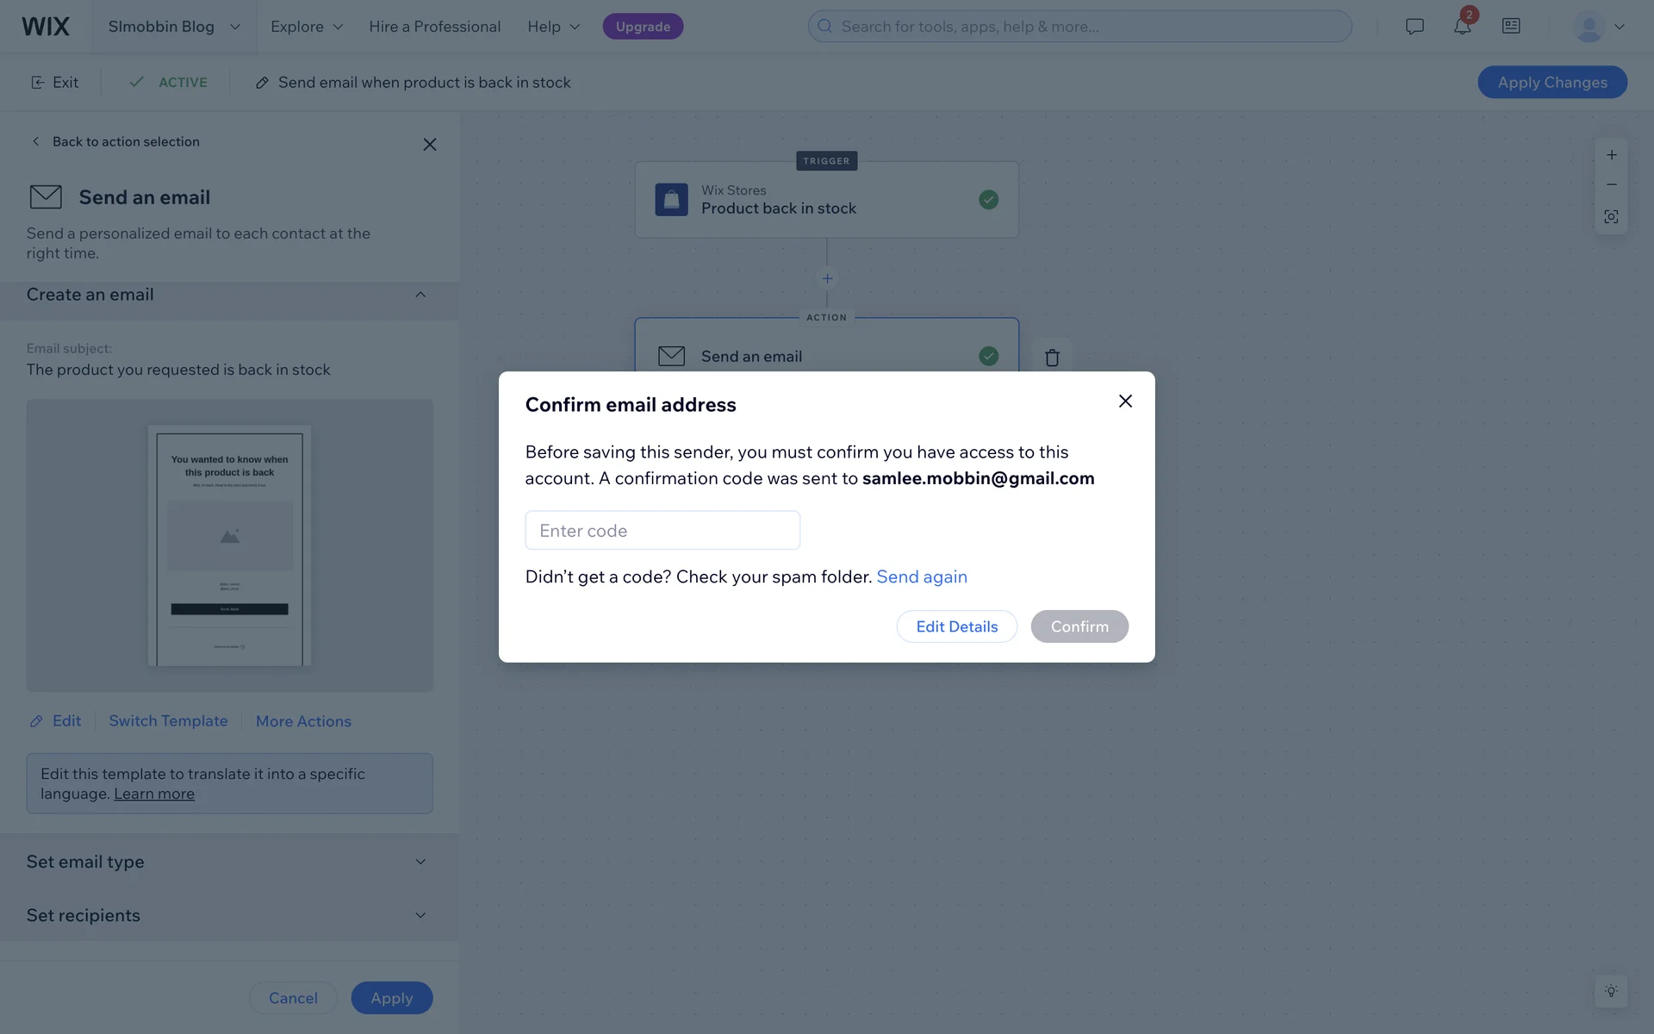
Task: Zoom out on the automation canvas
Action: coord(1611,185)
